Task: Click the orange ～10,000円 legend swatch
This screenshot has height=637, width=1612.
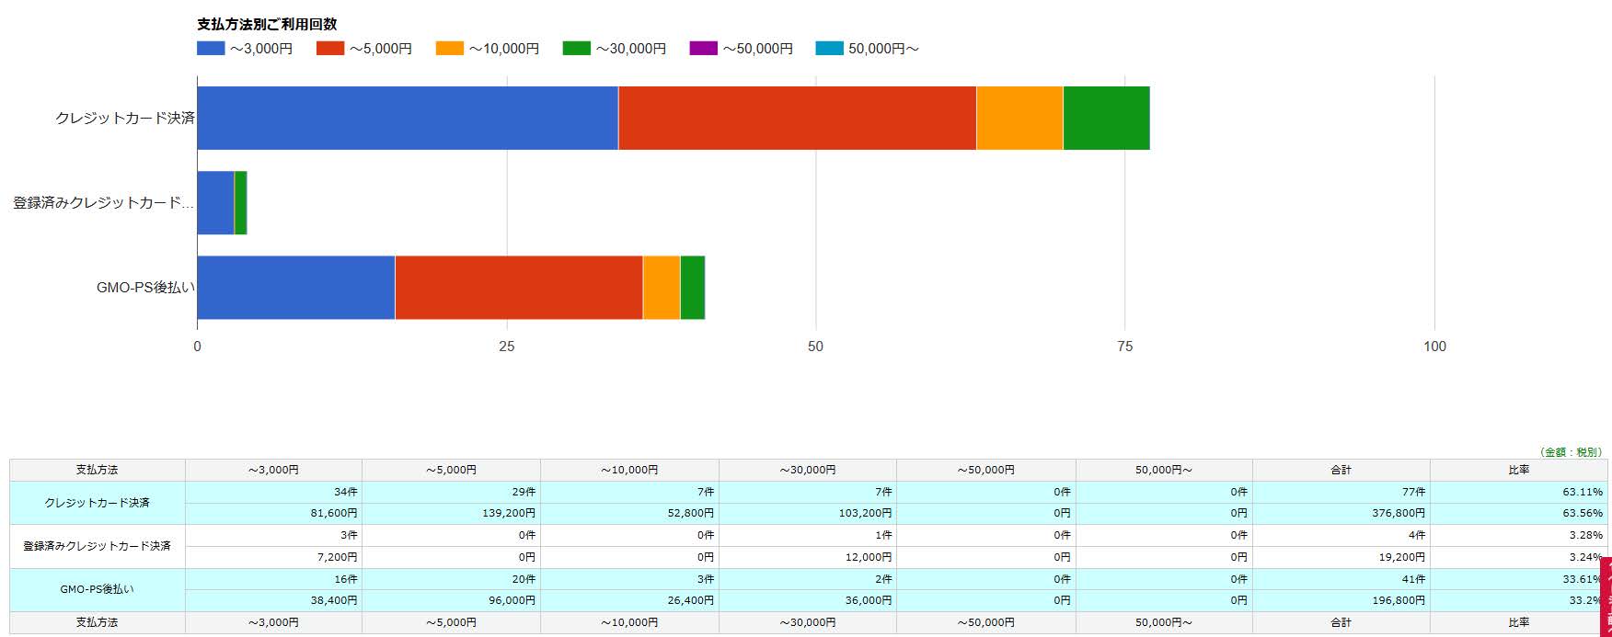Action: pyautogui.click(x=450, y=49)
